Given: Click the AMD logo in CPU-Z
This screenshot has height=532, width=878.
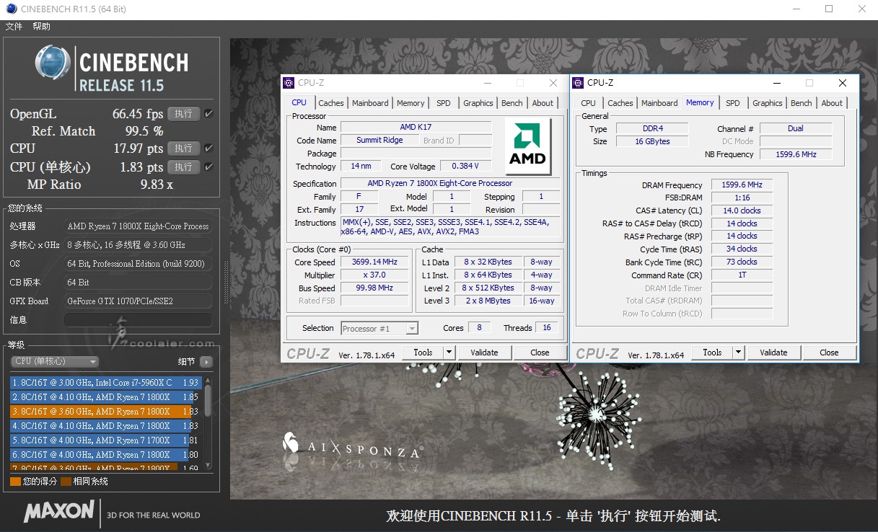Looking at the screenshot, I should [x=527, y=146].
